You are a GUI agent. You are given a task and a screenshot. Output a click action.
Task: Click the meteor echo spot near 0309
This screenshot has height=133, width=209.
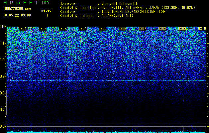(x=183, y=100)
